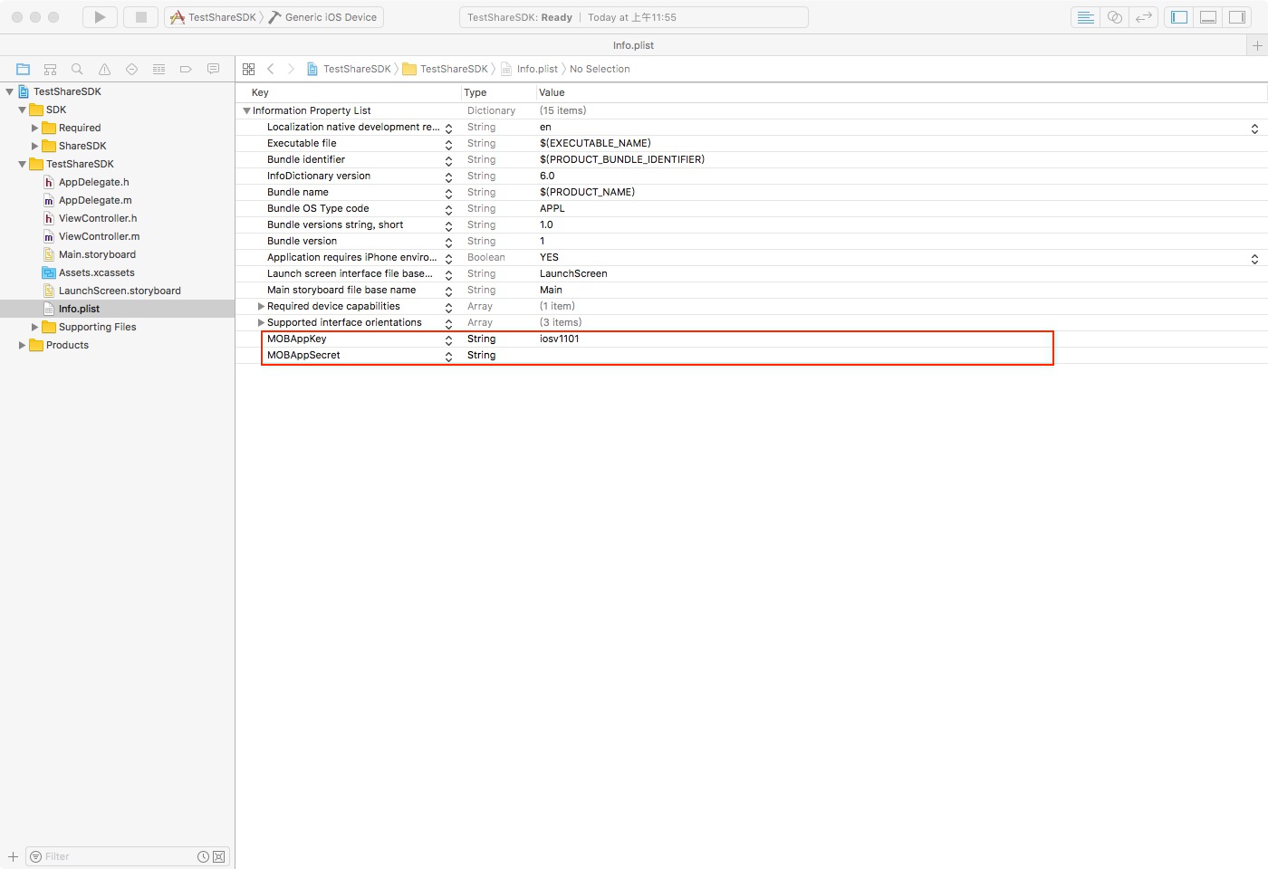Expand the Required folder
This screenshot has height=869, width=1268.
point(34,128)
